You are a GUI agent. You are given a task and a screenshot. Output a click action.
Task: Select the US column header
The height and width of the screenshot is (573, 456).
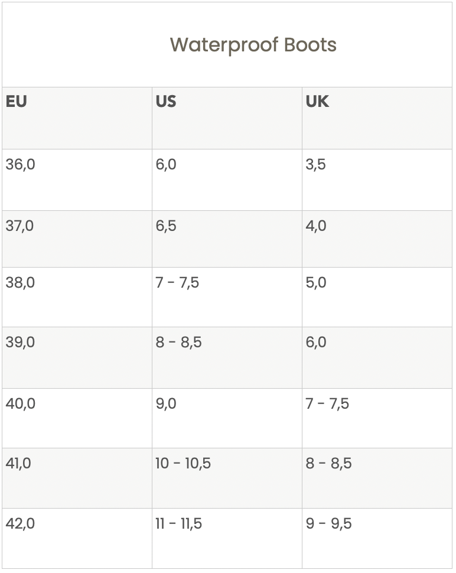click(x=166, y=102)
